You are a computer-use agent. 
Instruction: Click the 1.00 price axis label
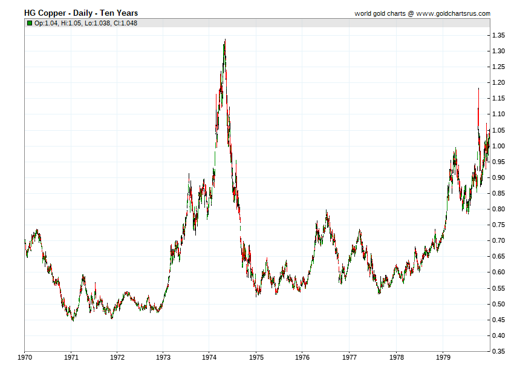[x=499, y=146]
